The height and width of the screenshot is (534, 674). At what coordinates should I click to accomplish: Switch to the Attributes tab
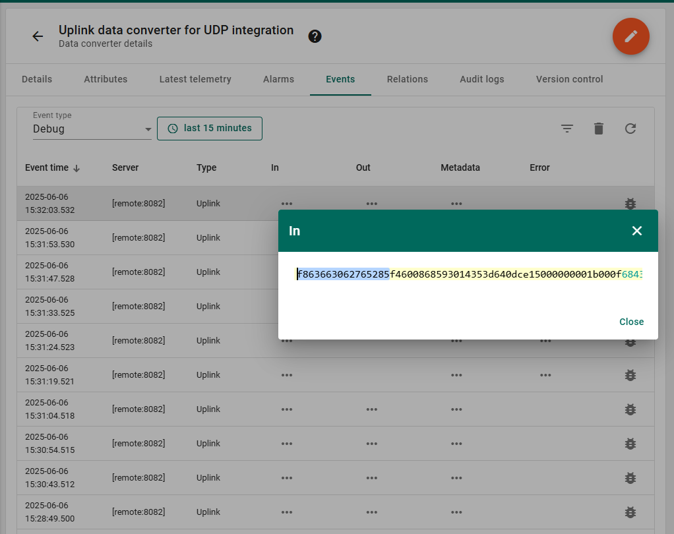pos(106,80)
